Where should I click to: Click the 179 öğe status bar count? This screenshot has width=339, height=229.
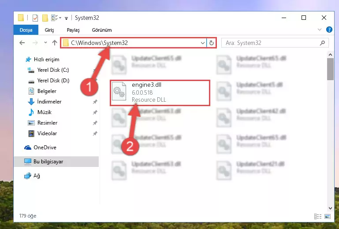click(x=28, y=216)
